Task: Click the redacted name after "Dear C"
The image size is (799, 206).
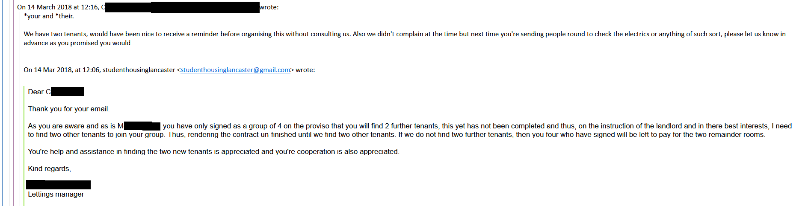Action: (x=67, y=92)
